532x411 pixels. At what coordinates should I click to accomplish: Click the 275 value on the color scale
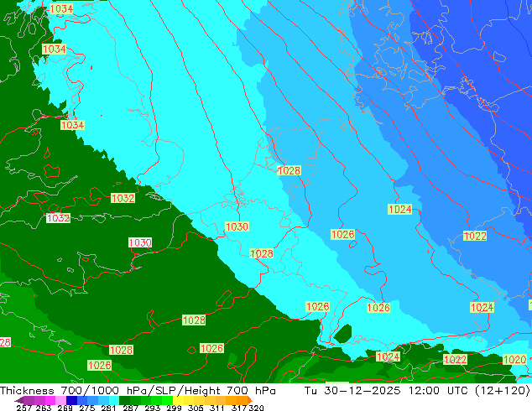coord(87,408)
